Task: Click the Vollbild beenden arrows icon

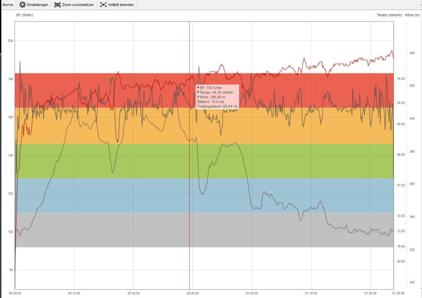Action: tap(103, 5)
